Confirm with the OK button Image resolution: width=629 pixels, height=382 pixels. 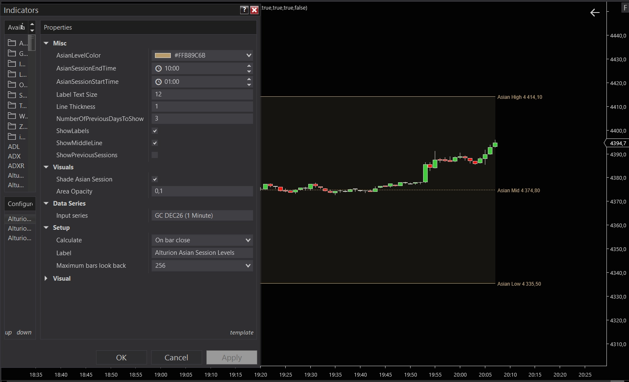pyautogui.click(x=122, y=357)
